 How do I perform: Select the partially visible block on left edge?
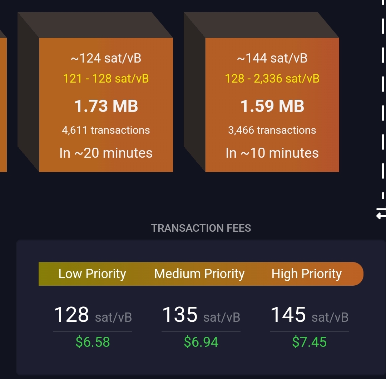[x=3, y=105]
